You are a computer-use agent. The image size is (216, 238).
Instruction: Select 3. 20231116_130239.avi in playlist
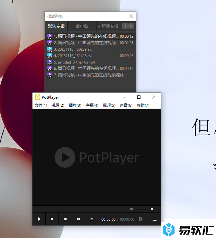pyautogui.click(x=90, y=49)
